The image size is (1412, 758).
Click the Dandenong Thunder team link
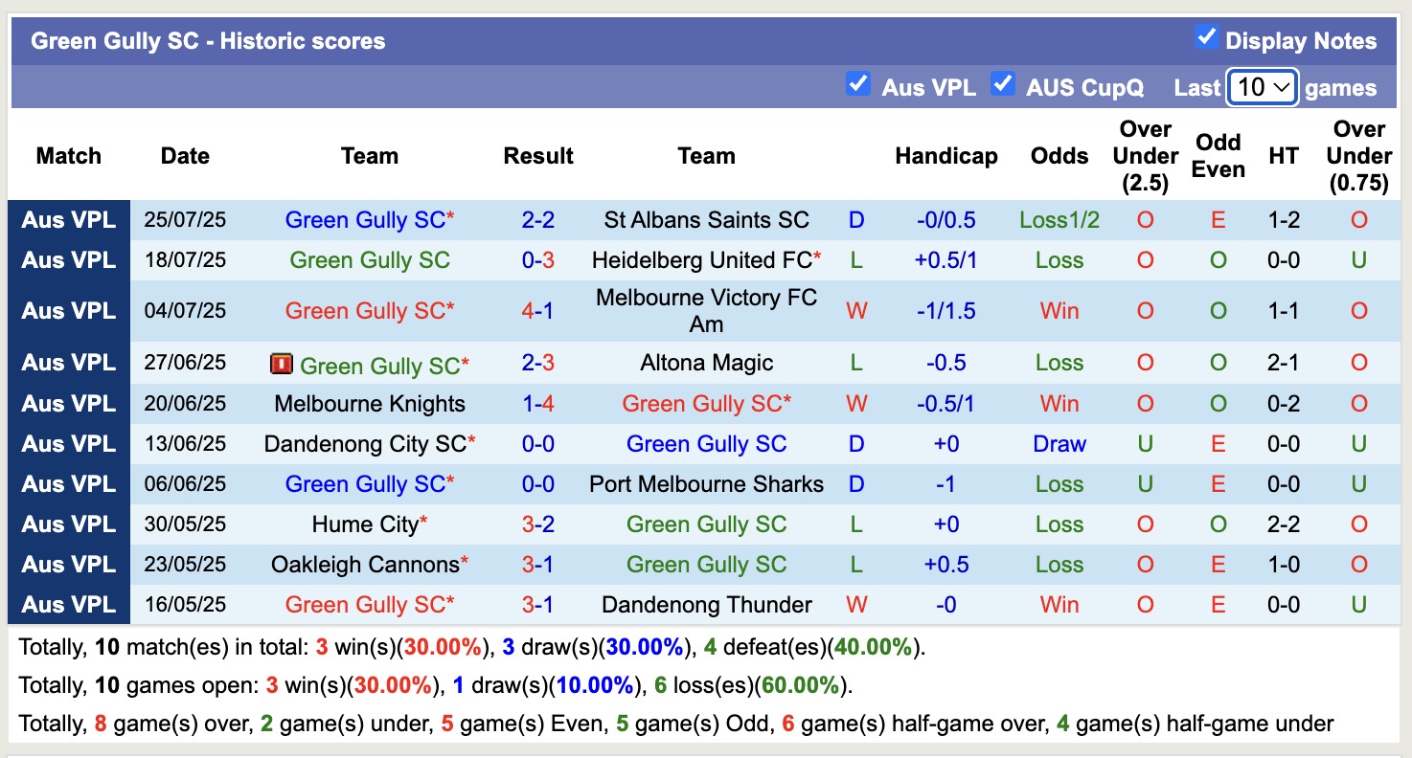(706, 604)
